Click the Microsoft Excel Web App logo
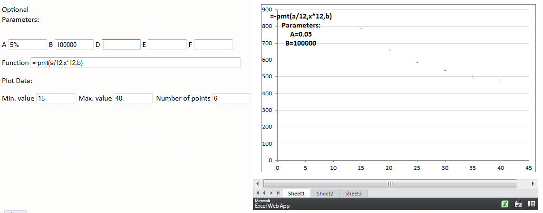This screenshot has height=213, width=543. tap(272, 204)
